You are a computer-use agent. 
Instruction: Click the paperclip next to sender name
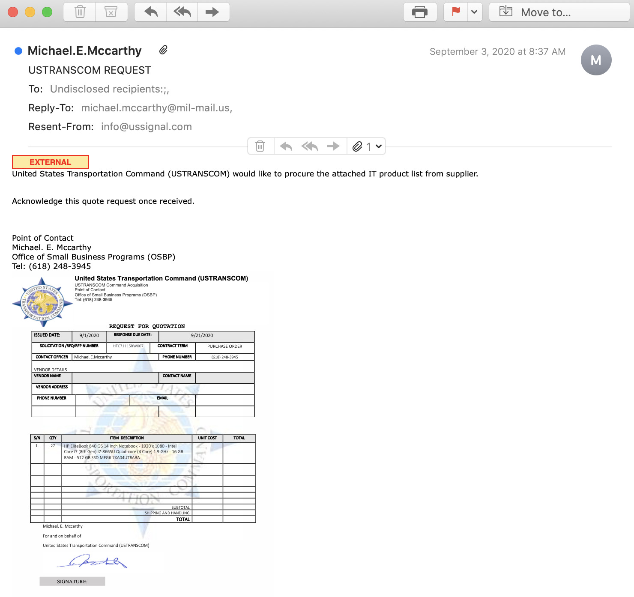163,50
